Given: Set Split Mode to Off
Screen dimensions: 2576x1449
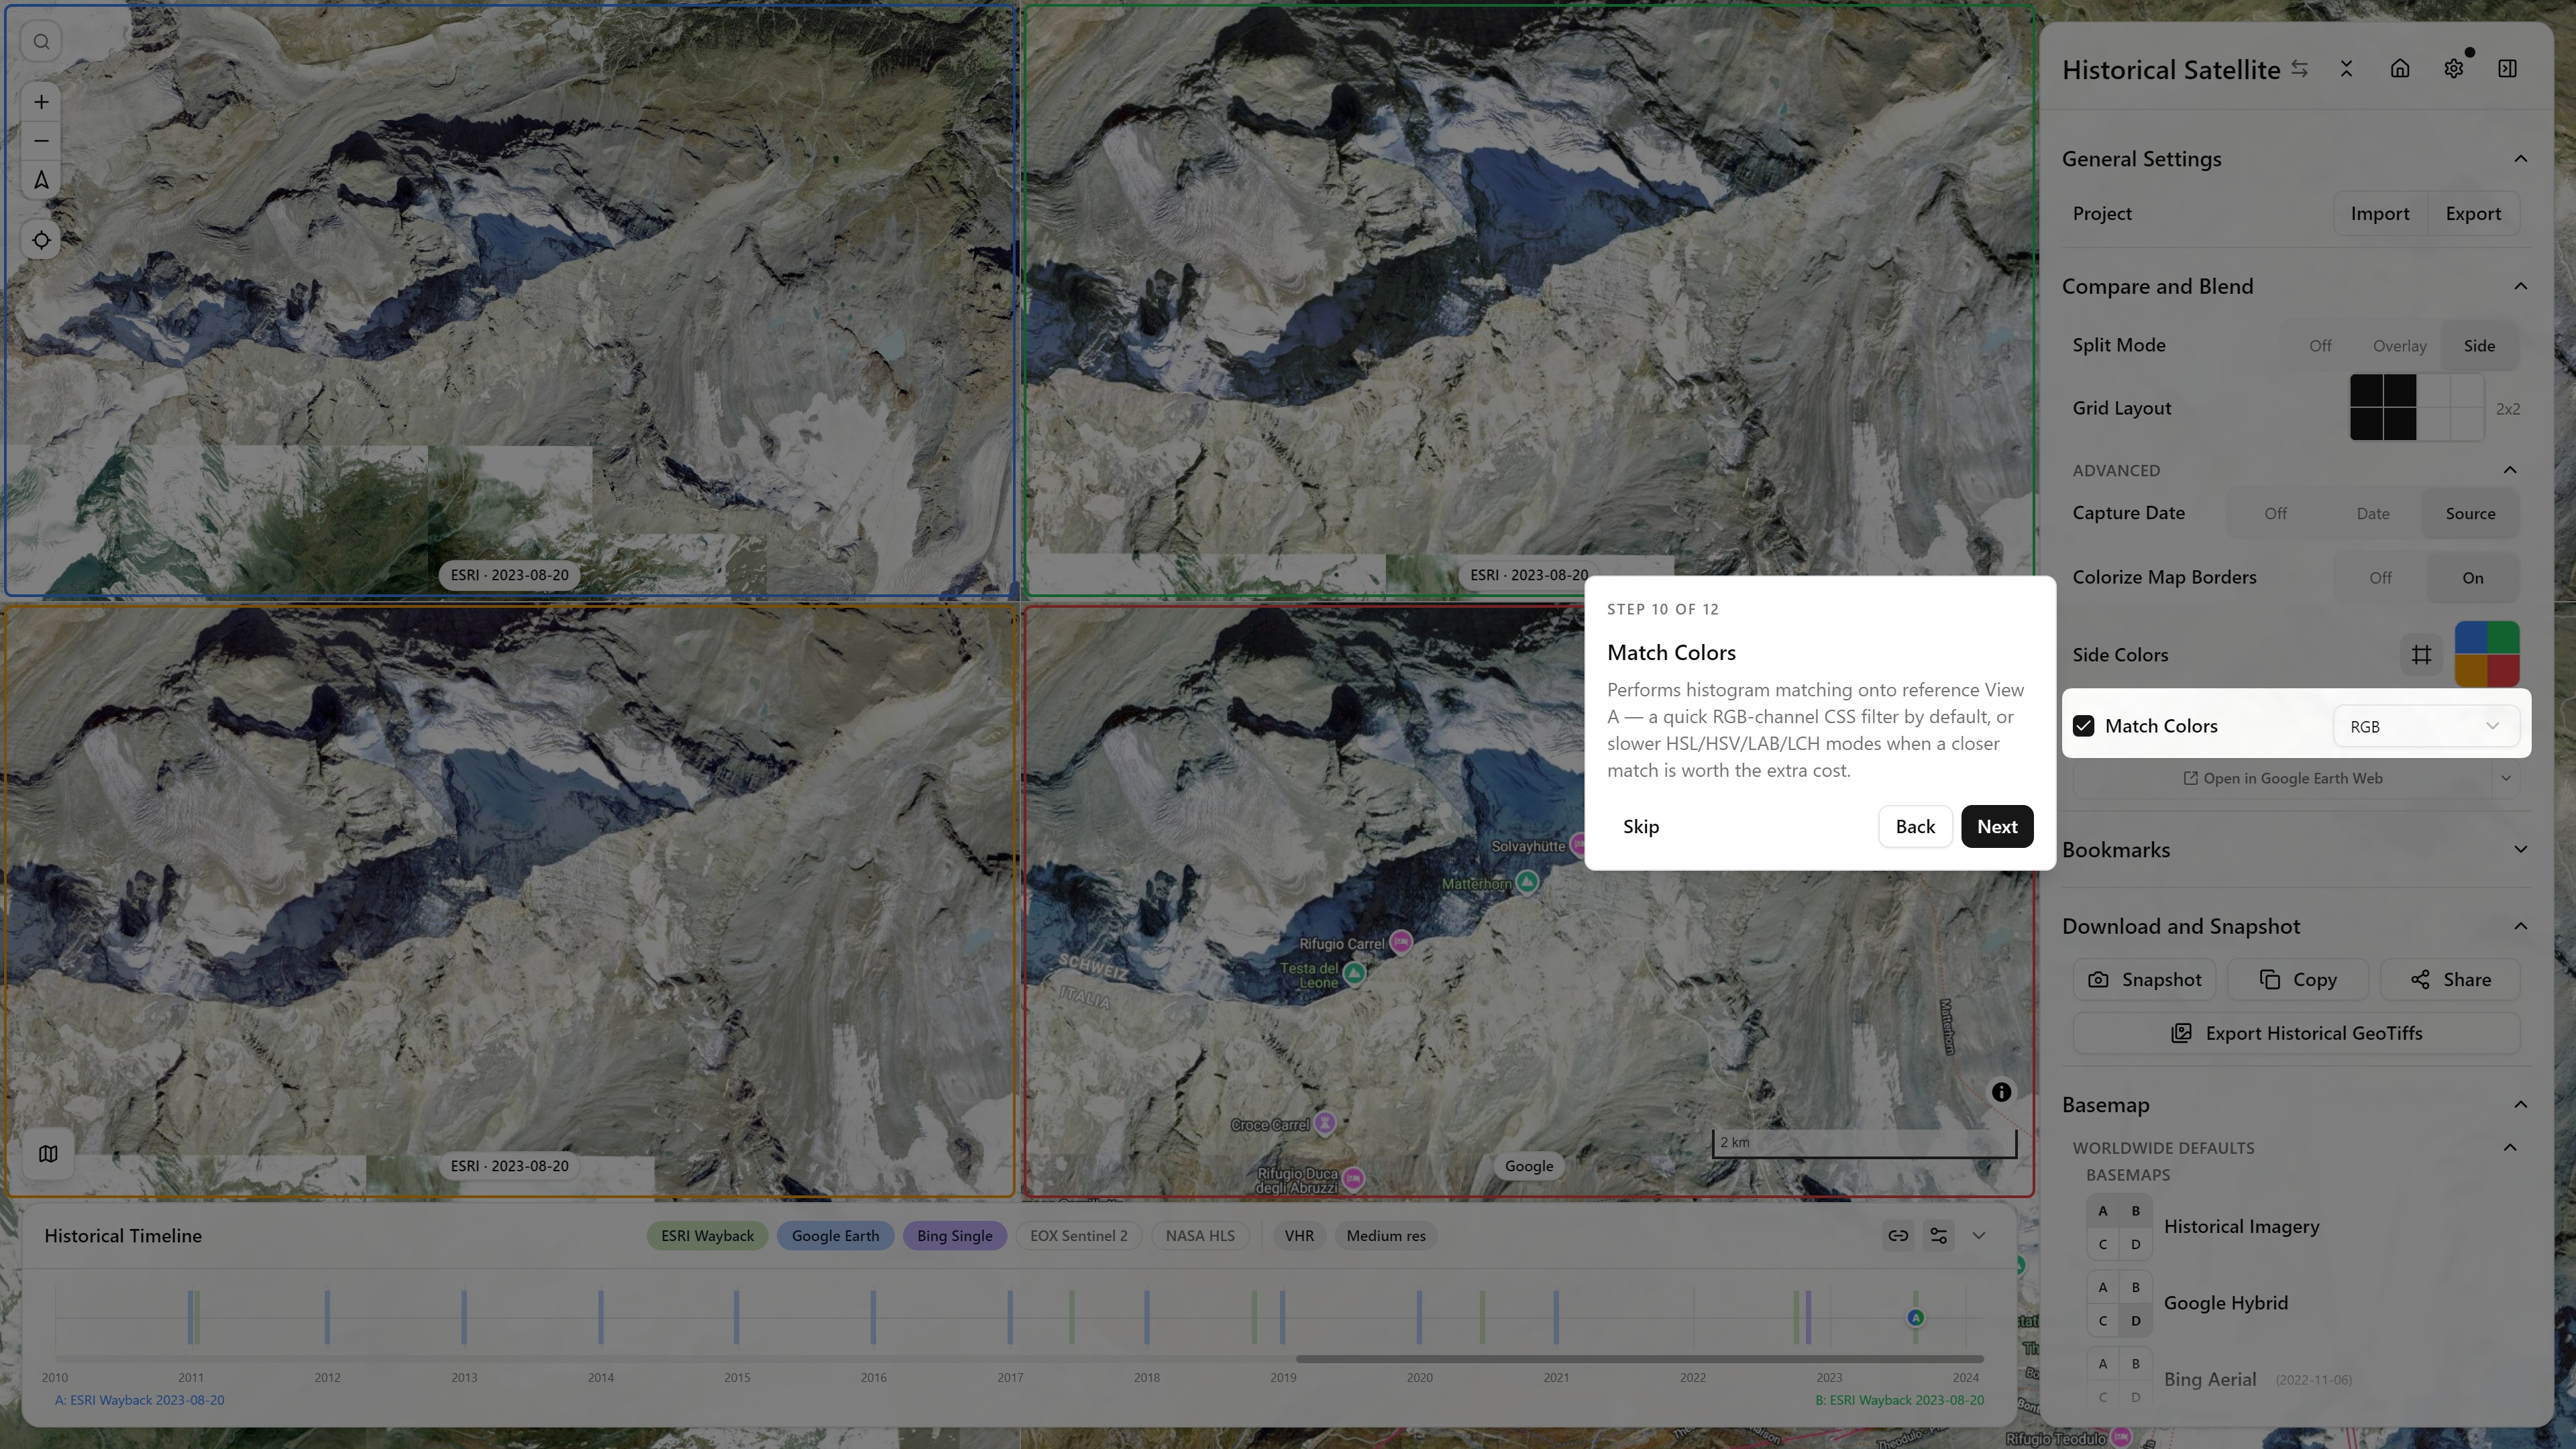Looking at the screenshot, I should point(2320,346).
